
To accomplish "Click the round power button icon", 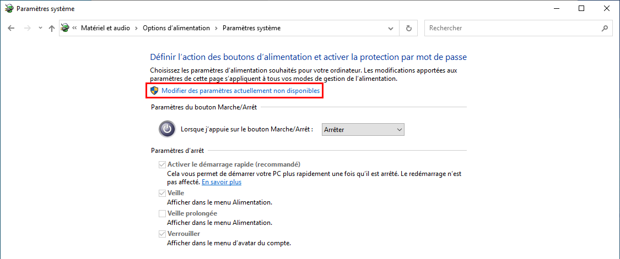I will (167, 129).
